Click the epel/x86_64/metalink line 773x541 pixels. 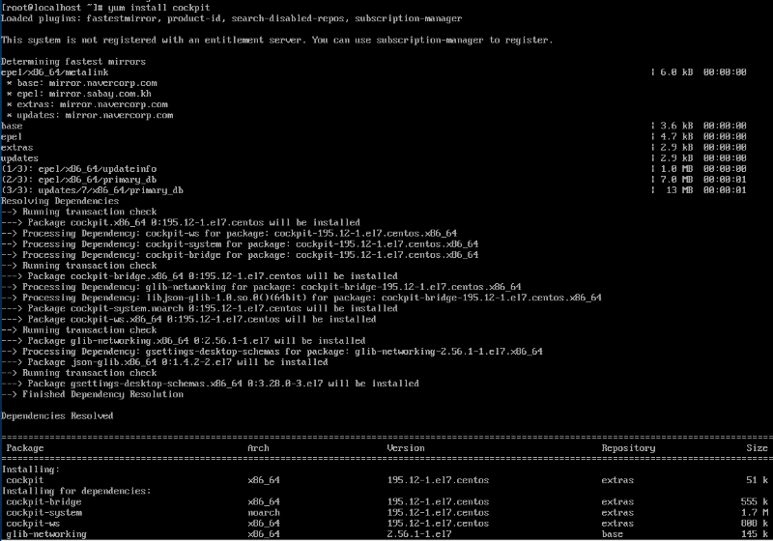tap(55, 72)
